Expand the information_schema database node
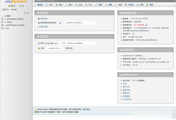The image size is (176, 120). [2, 19]
